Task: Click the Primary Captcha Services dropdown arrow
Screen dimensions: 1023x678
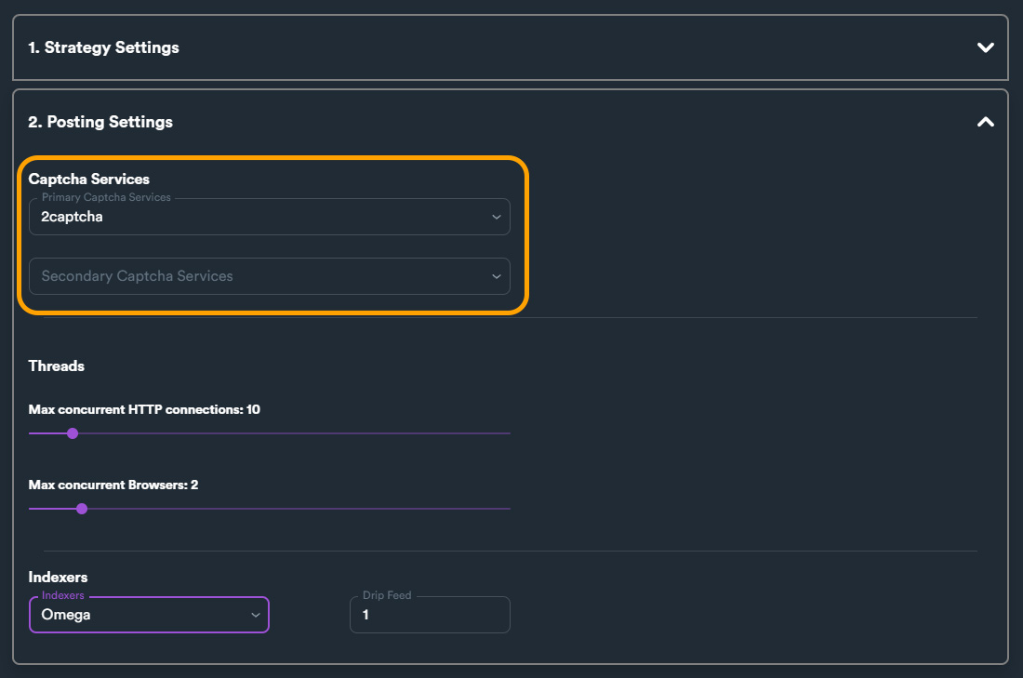Action: click(497, 217)
